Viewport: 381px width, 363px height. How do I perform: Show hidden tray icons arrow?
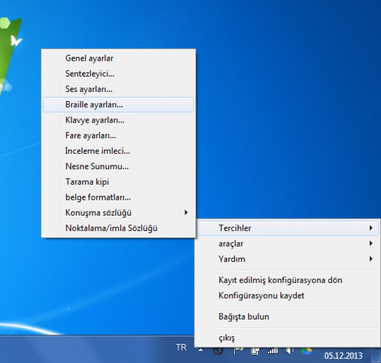click(x=201, y=350)
